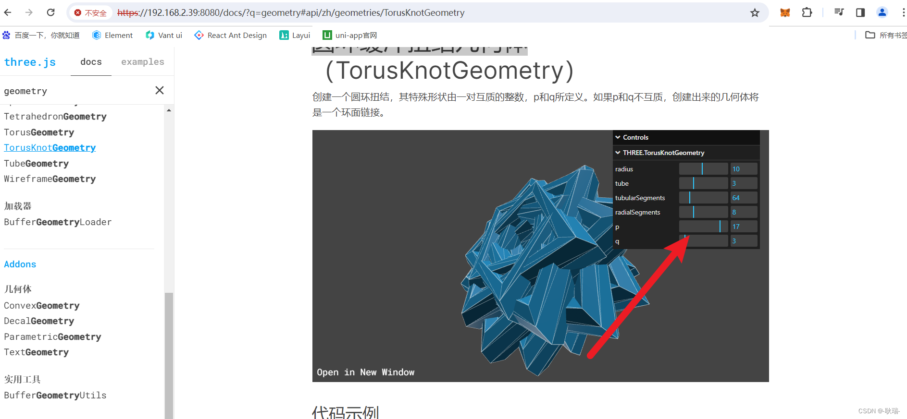This screenshot has height=419, width=907.
Task: Click the browser address bar URL
Action: pos(291,13)
